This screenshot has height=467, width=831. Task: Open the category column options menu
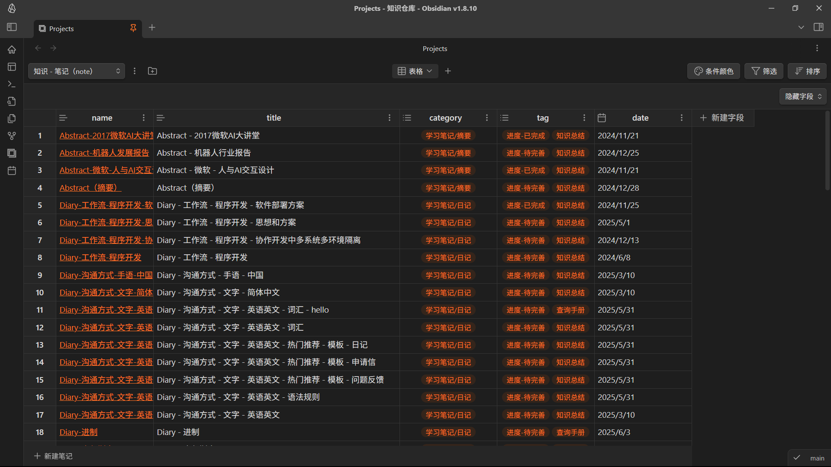pos(487,118)
